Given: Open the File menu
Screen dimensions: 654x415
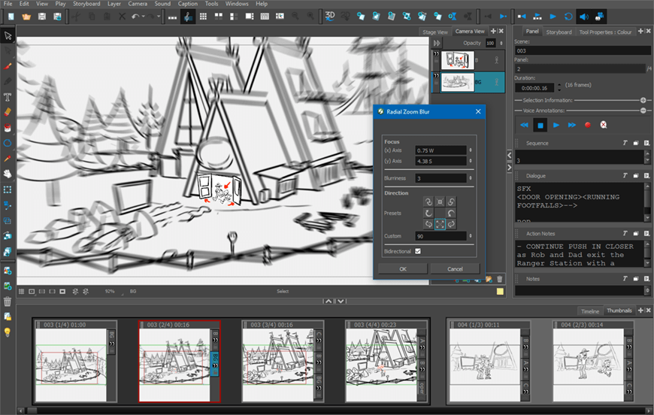Looking at the screenshot, I should coord(8,4).
